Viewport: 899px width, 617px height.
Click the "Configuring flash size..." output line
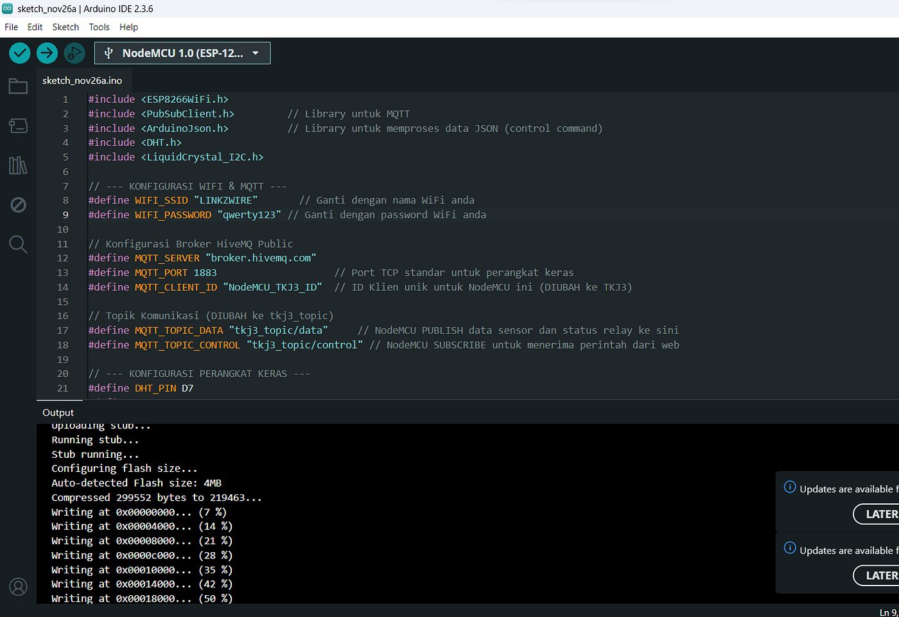click(x=125, y=469)
